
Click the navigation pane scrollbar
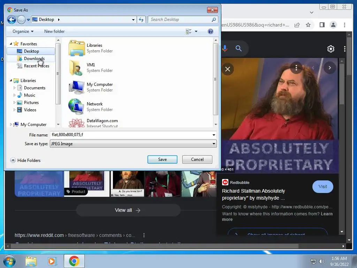(58, 73)
